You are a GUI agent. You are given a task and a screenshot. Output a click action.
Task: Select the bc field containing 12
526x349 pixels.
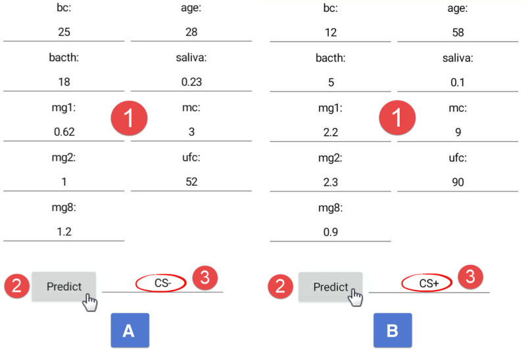click(331, 32)
